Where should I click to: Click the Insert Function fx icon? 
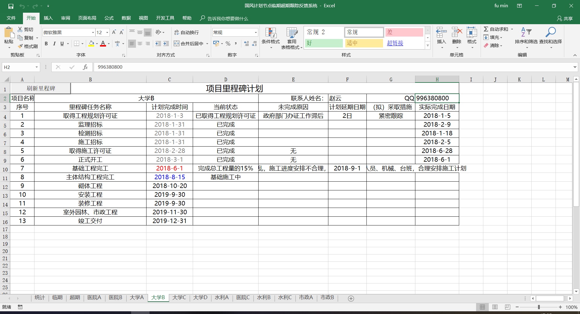click(x=85, y=67)
